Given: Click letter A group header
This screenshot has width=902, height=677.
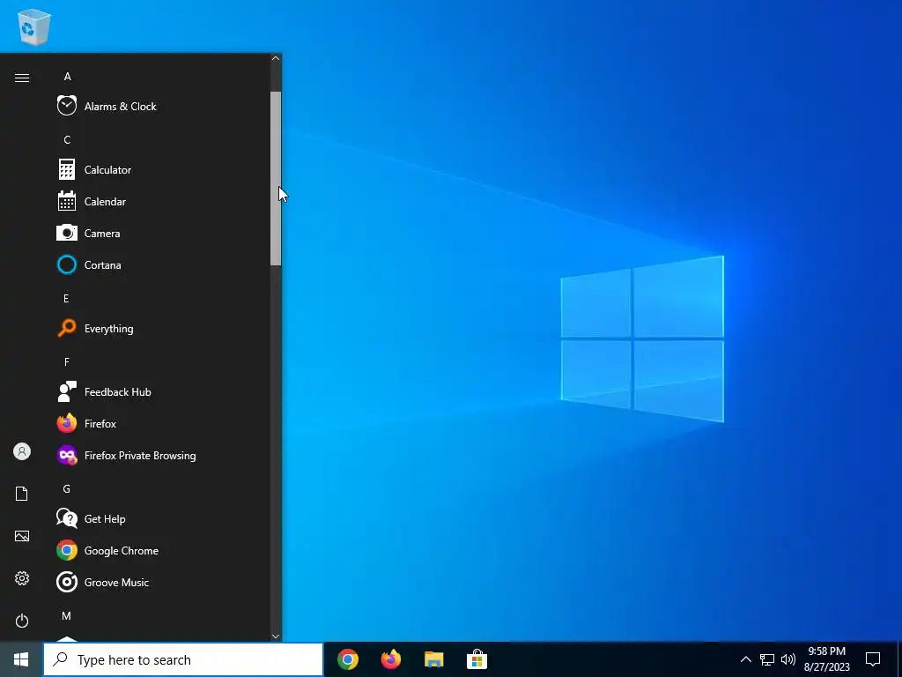Looking at the screenshot, I should point(67,77).
